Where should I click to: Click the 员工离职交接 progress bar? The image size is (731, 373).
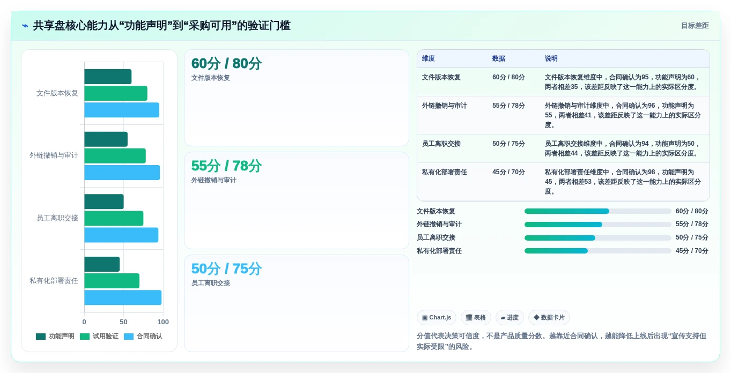[x=598, y=238]
